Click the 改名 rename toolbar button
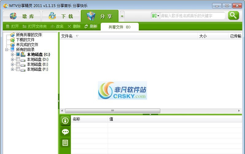245x154 pixels. pos(57,26)
